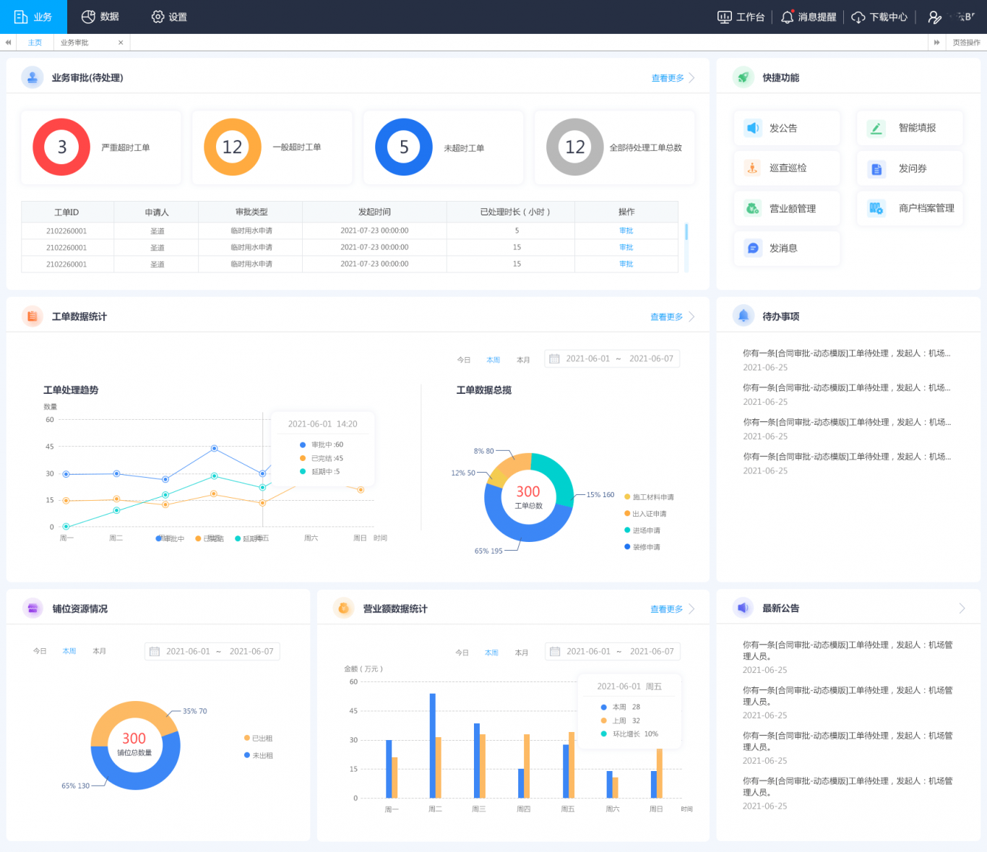Select 今日 filter in 营业额数据统计
The width and height of the screenshot is (987, 852).
(462, 653)
